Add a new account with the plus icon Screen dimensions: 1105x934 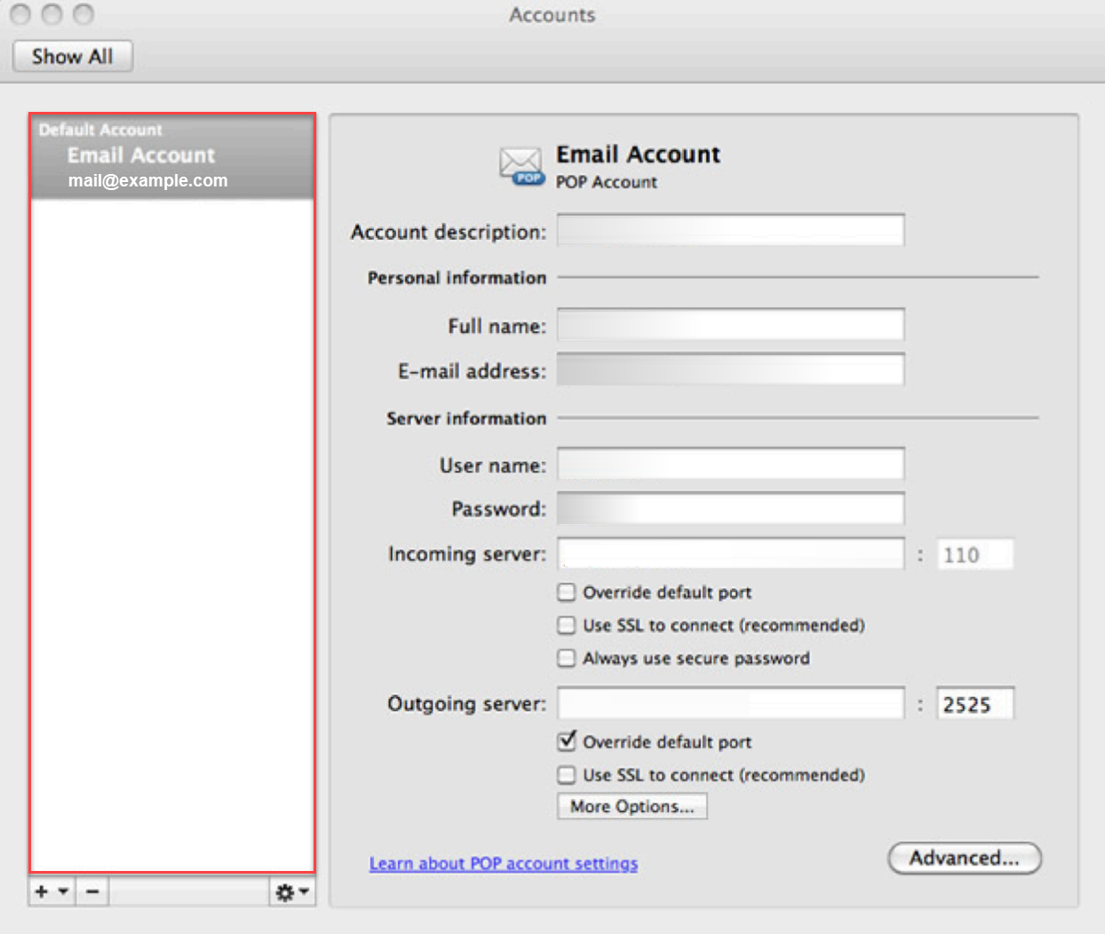click(41, 891)
